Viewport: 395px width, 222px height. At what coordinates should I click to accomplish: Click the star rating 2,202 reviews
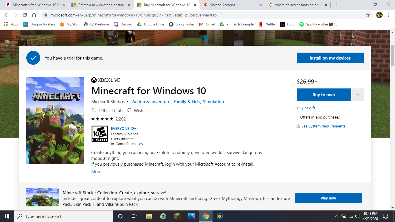click(108, 119)
